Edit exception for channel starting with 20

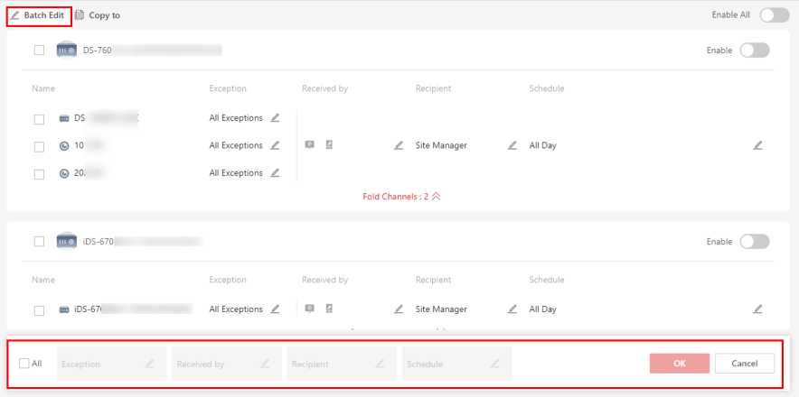point(275,172)
